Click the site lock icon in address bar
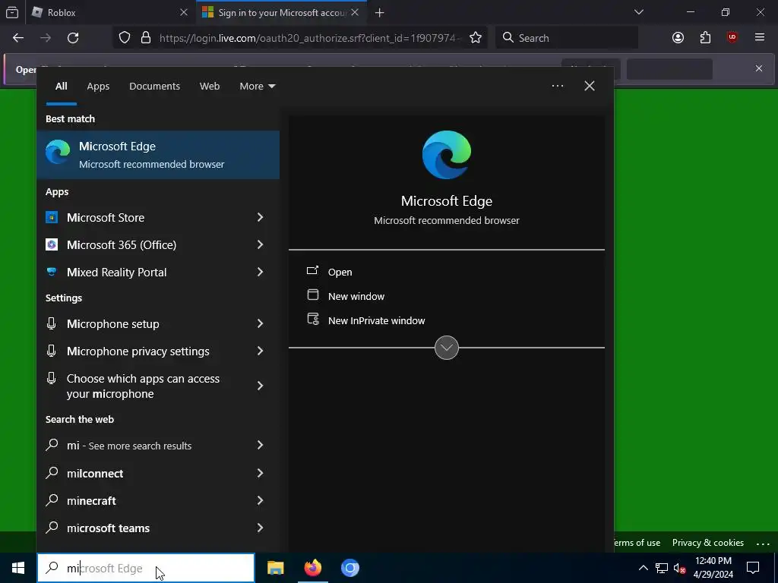 tap(146, 38)
